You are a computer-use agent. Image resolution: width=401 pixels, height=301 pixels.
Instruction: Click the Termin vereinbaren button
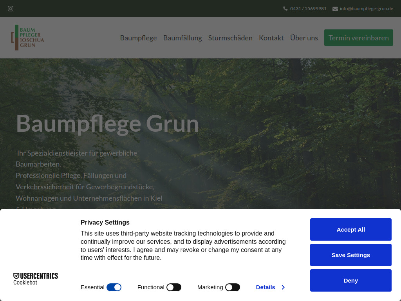358,38
